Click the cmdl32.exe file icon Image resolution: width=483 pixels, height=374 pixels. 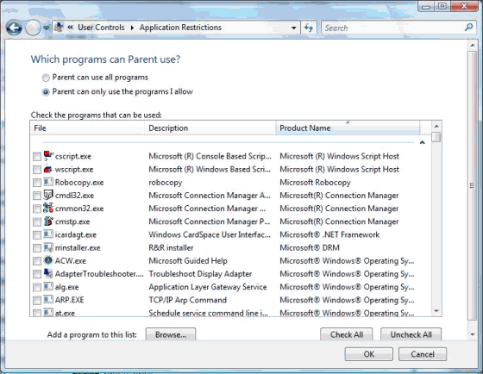tap(48, 195)
